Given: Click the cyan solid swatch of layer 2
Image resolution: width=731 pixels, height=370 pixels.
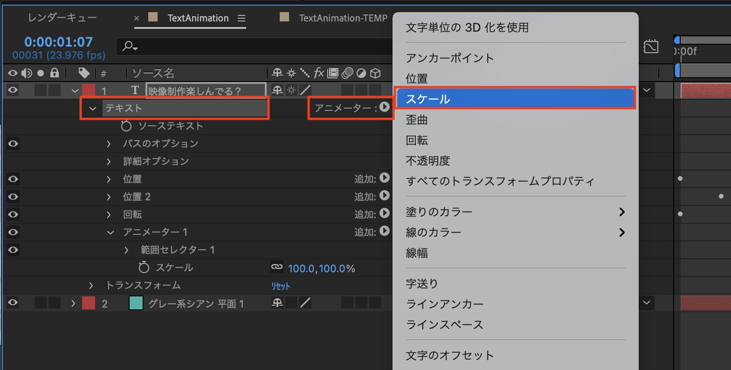Looking at the screenshot, I should pos(136,303).
